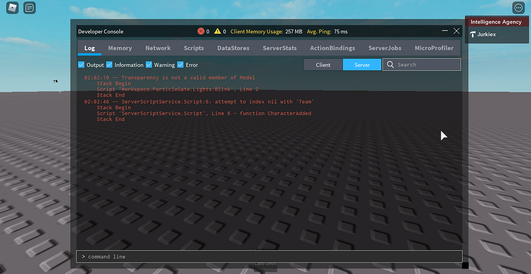The width and height of the screenshot is (531, 274).
Task: View the ActionBindings tab
Action: [332, 48]
